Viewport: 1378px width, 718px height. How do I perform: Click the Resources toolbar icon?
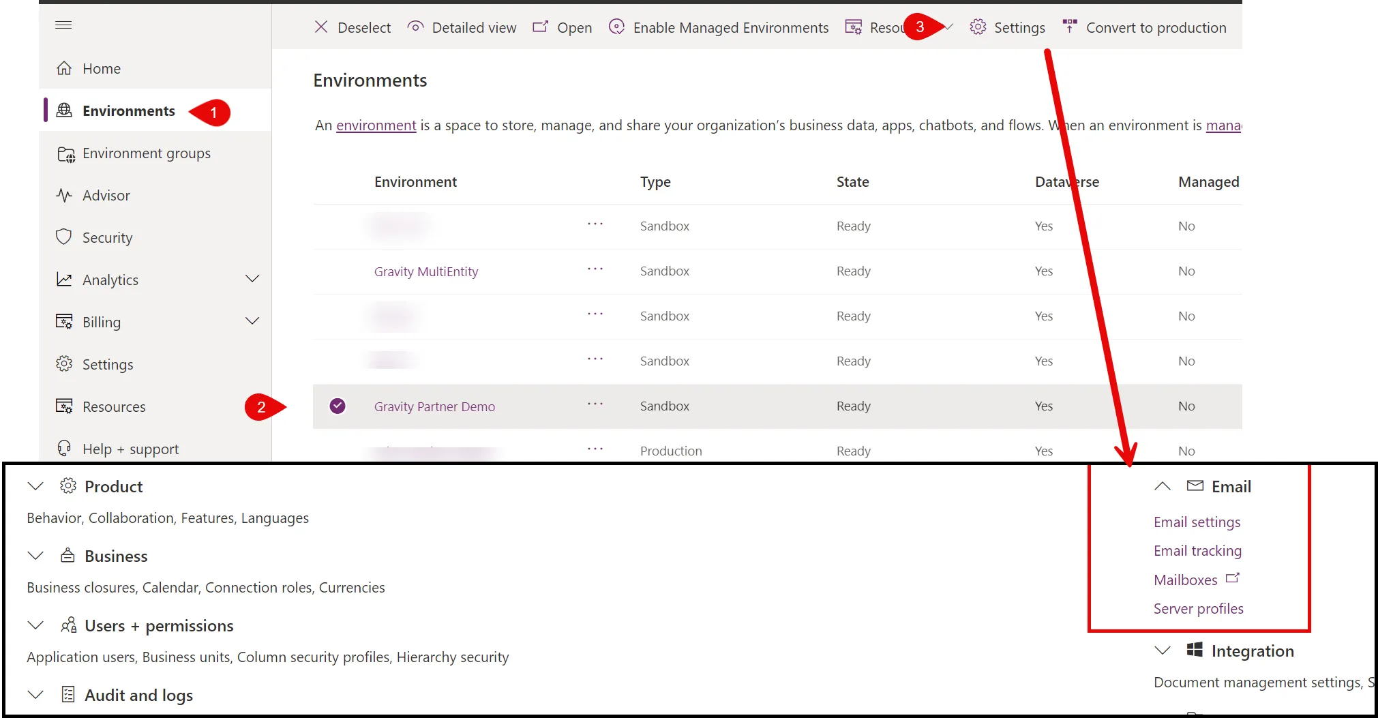click(x=854, y=27)
